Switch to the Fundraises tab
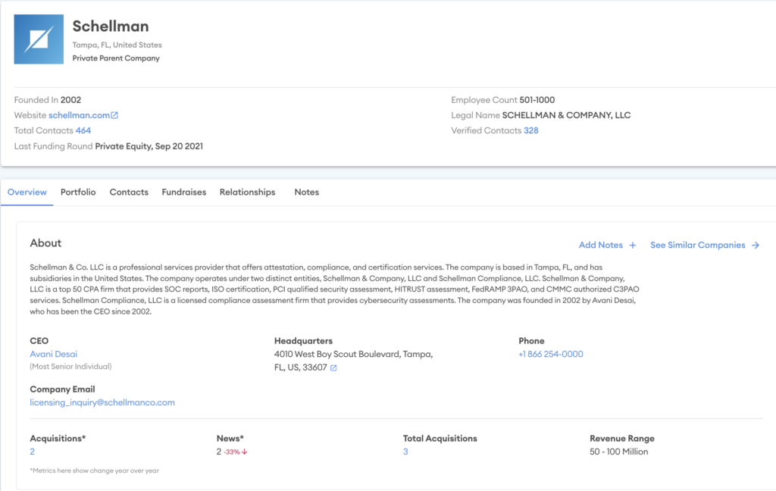Screen dimensions: 776x491 [184, 192]
